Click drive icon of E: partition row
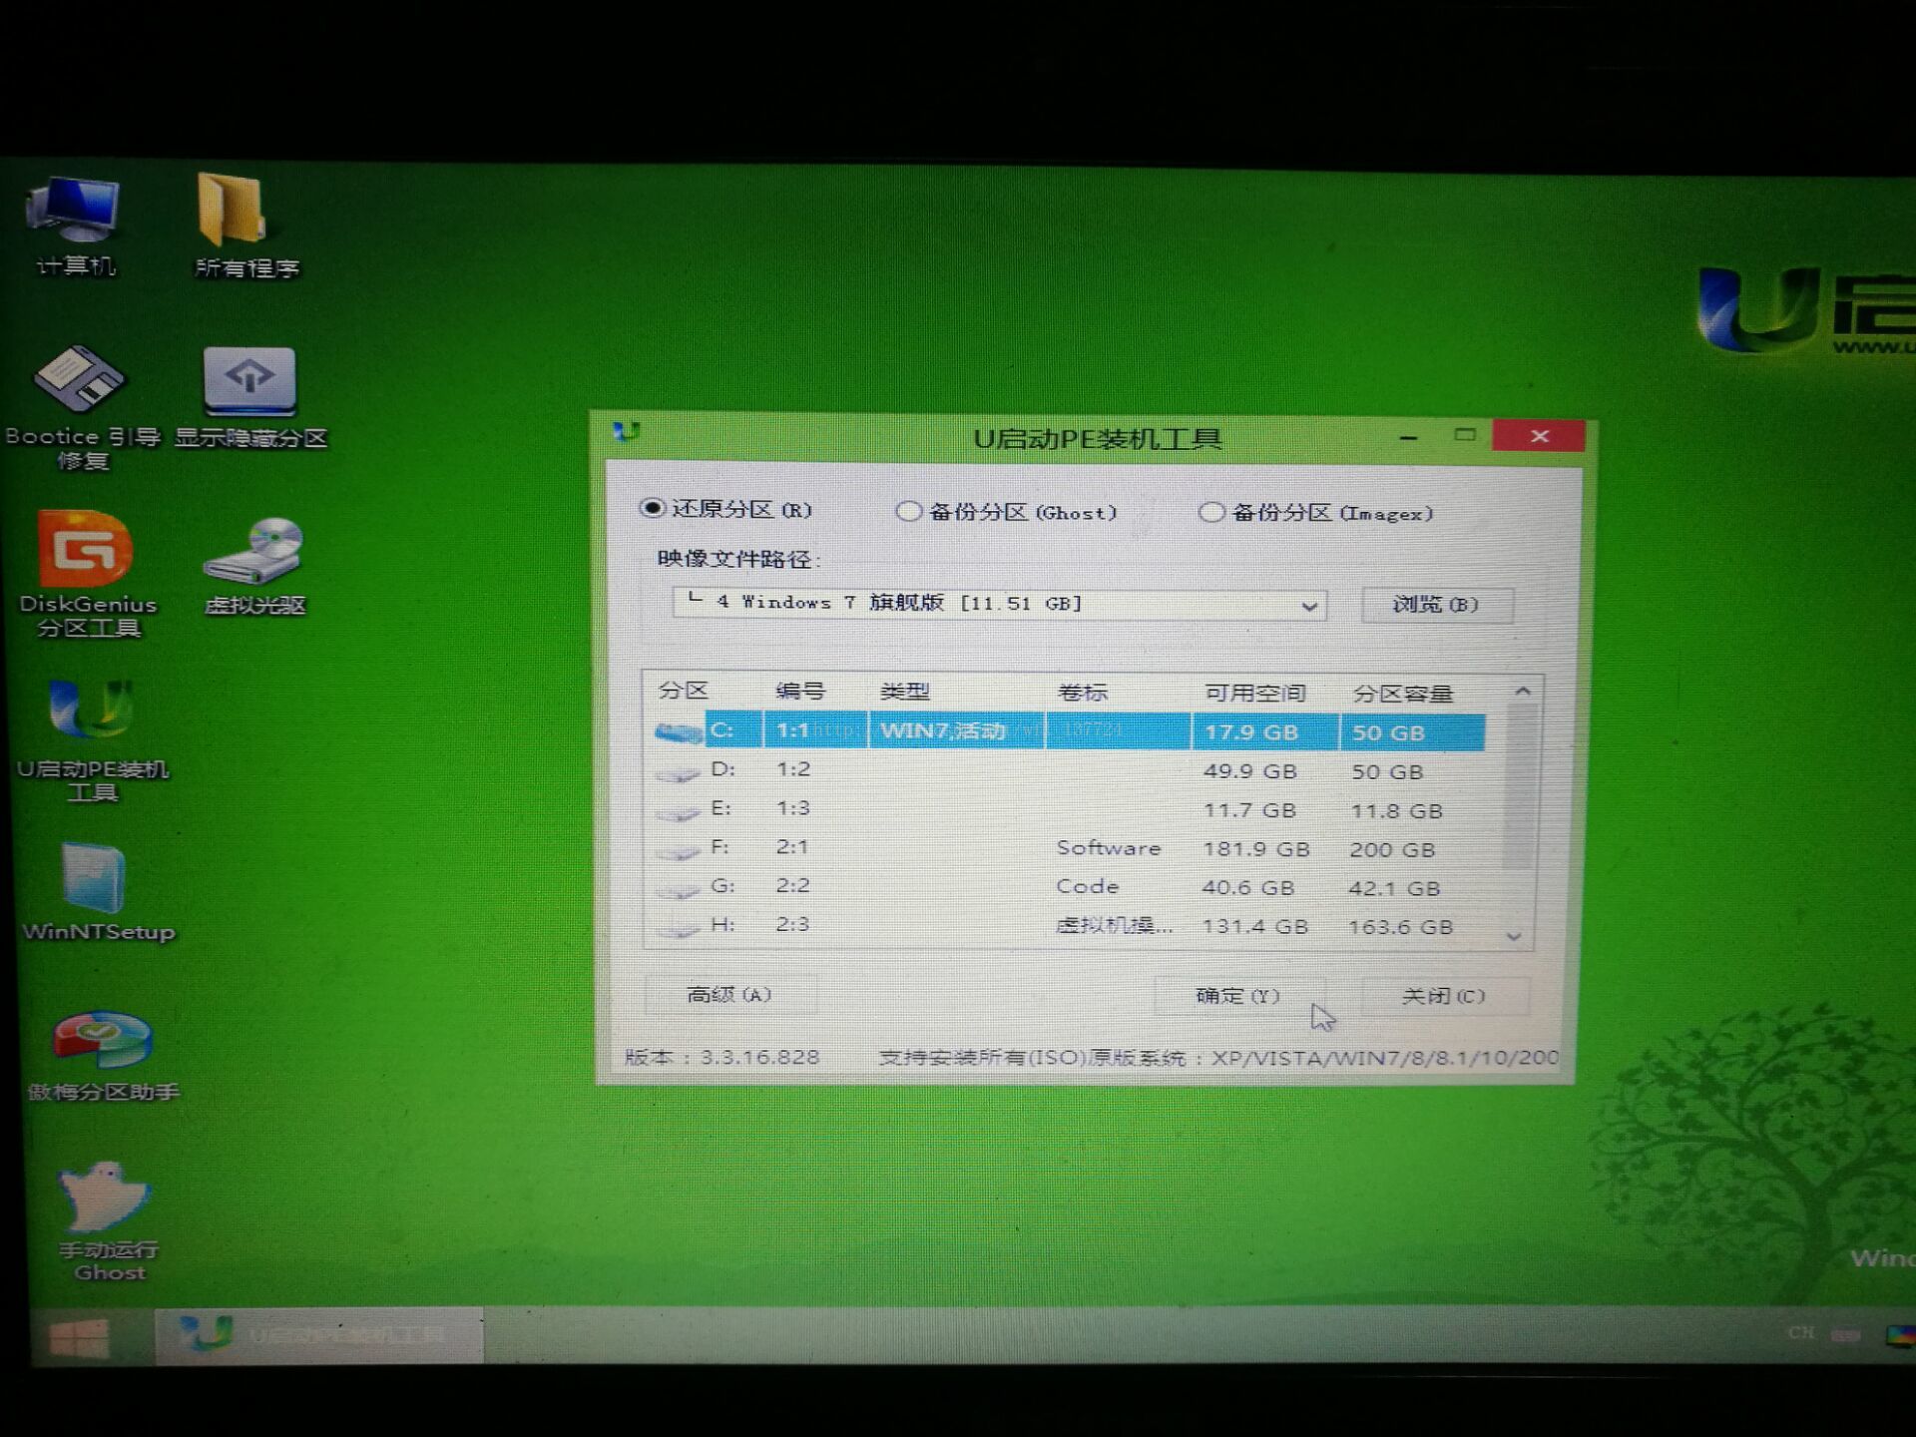This screenshot has width=1916, height=1437. point(679,811)
